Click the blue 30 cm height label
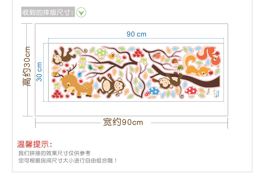 coord(39,72)
